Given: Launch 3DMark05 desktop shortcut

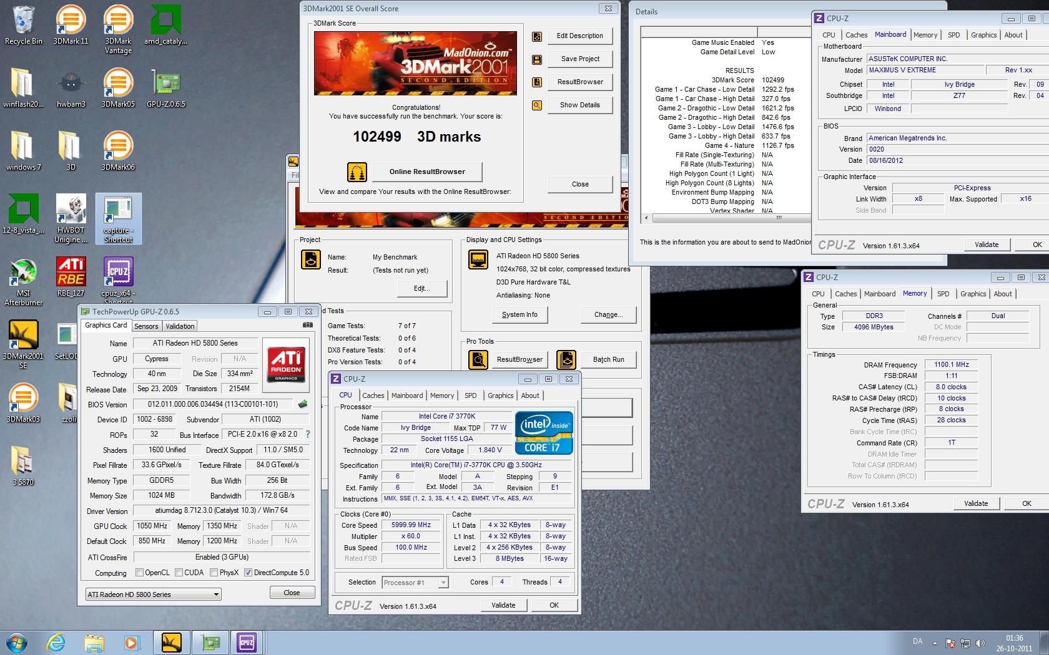Looking at the screenshot, I should coord(118,88).
